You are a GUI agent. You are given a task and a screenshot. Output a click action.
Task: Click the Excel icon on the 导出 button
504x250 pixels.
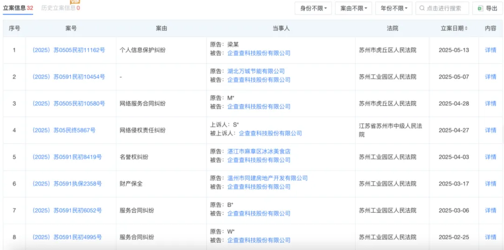pyautogui.click(x=481, y=8)
